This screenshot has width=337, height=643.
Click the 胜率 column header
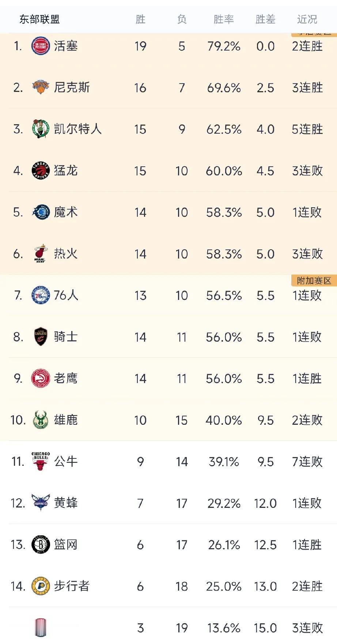223,19
